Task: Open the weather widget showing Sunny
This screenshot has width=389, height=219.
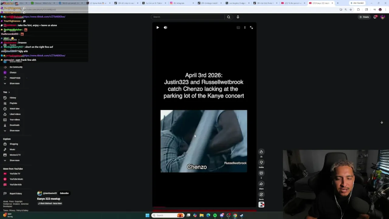Action: [x=8, y=215]
